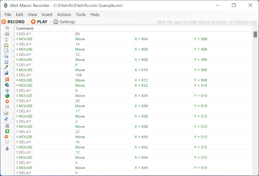Click the vertical scrollbar thumb

(255, 34)
